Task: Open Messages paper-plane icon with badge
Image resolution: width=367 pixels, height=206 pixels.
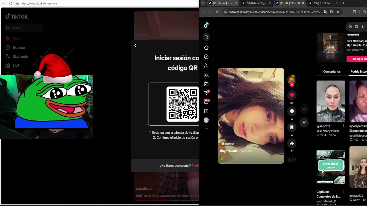Action: [x=206, y=93]
